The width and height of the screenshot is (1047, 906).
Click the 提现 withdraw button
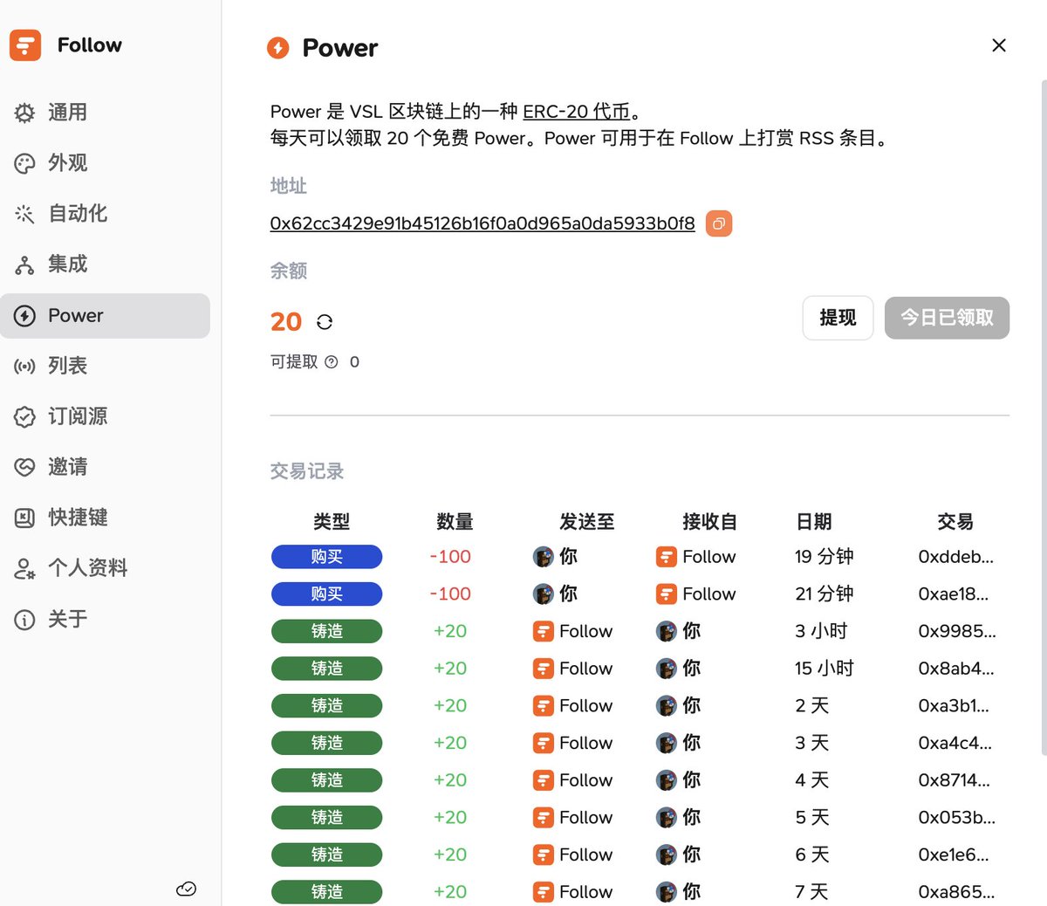point(838,318)
